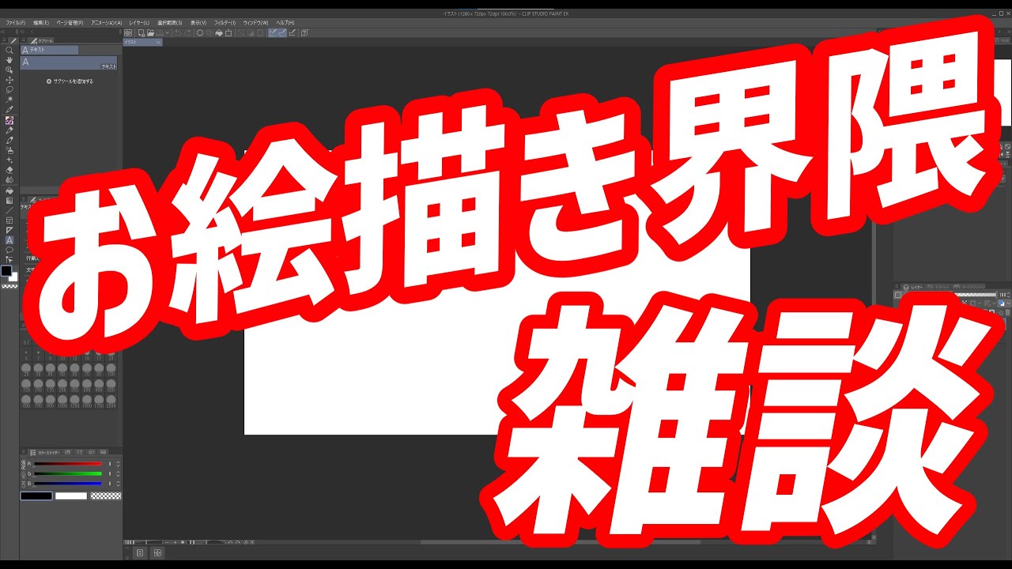Viewport: 1012px width, 569px height.
Task: Expand the save dropdown arrow in command bar
Action: [x=167, y=33]
